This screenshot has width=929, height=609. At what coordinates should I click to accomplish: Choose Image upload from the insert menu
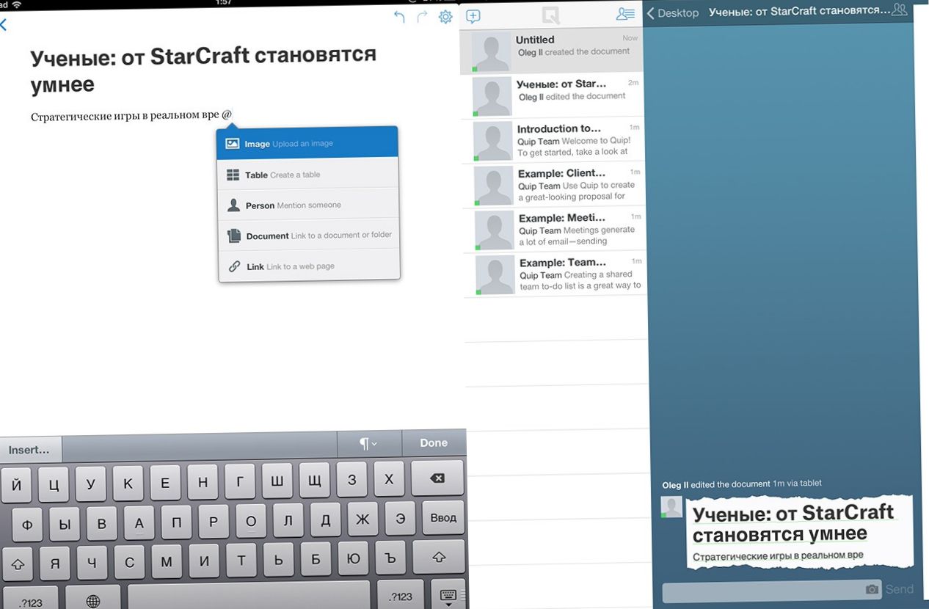(x=307, y=143)
